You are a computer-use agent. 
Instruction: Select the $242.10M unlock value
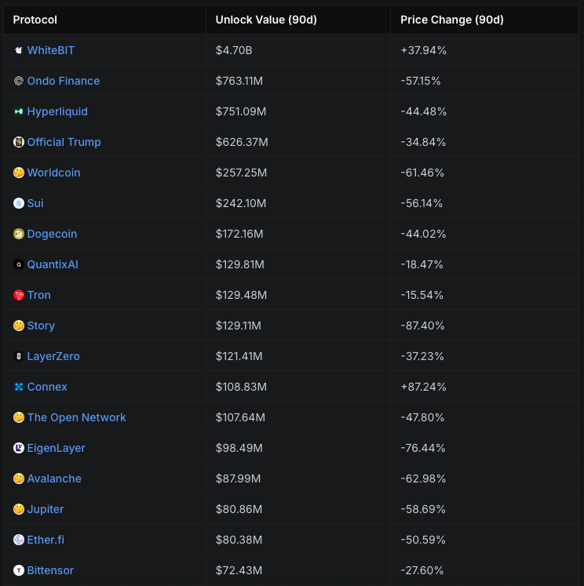[x=241, y=203]
